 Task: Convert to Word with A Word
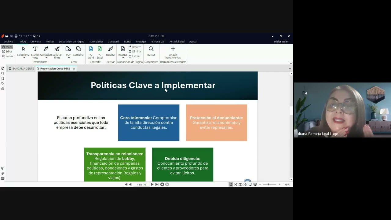tap(91, 52)
